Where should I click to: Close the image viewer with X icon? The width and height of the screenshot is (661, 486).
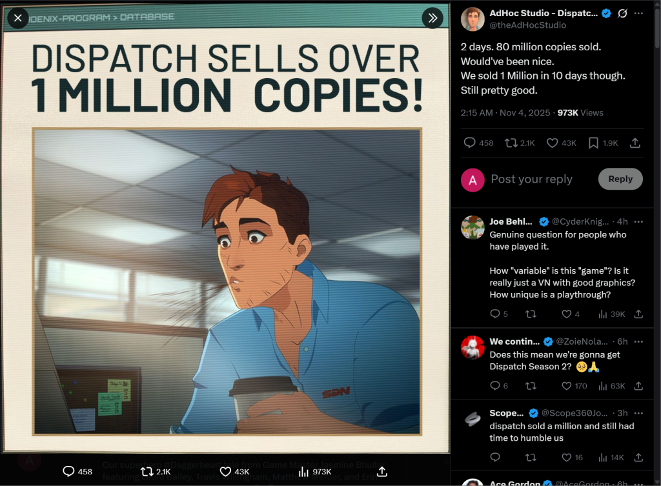17,18
